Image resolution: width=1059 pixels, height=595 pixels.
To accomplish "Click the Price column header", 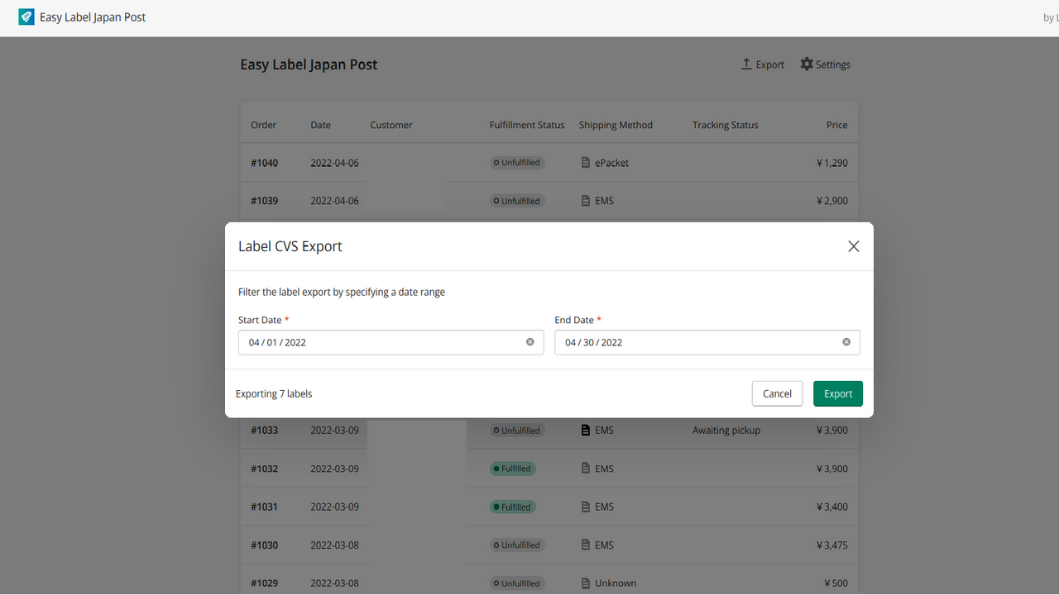I will 837,125.
